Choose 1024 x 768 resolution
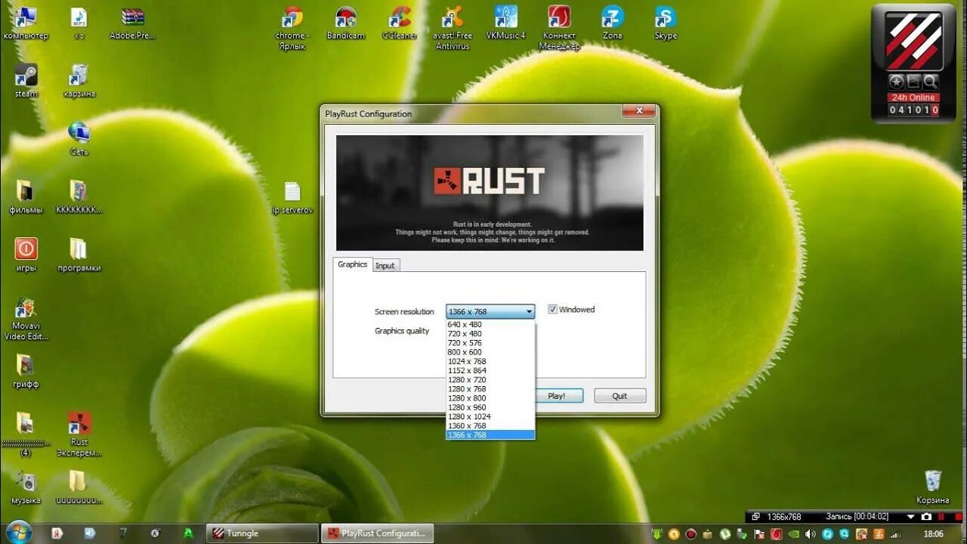 pos(490,361)
